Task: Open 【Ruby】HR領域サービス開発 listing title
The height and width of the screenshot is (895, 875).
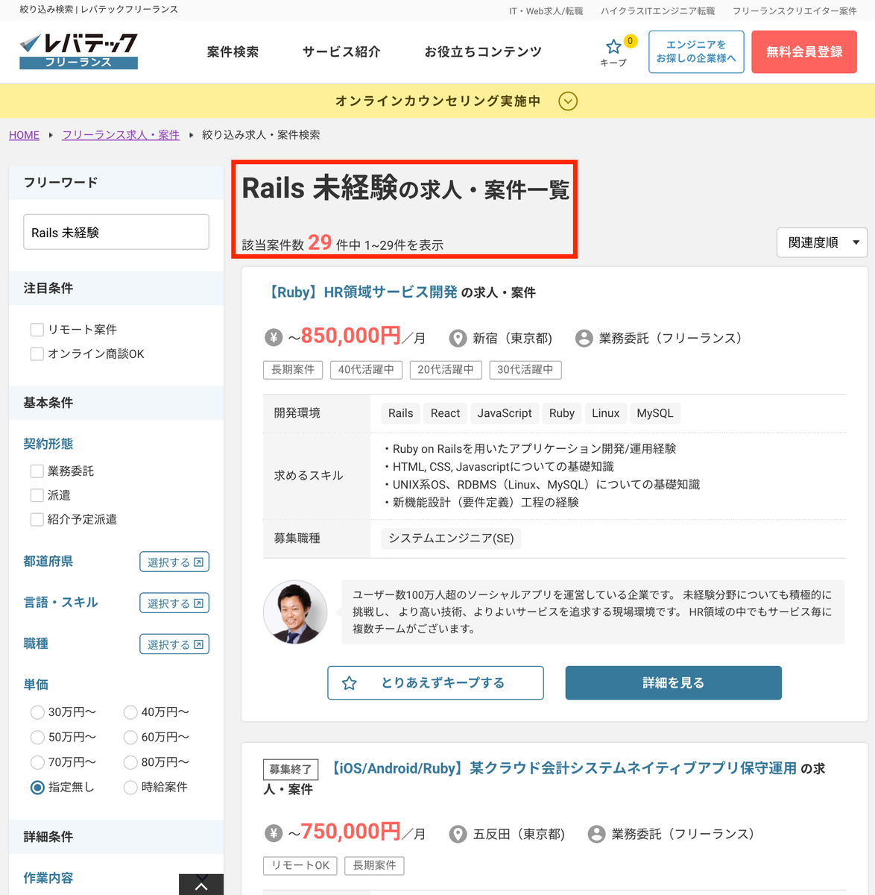Action: (x=361, y=292)
